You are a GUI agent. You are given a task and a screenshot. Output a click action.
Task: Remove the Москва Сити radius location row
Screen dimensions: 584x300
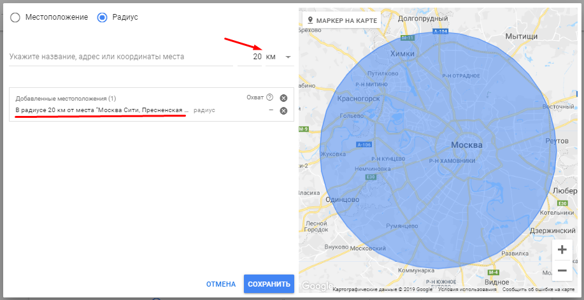click(x=283, y=111)
